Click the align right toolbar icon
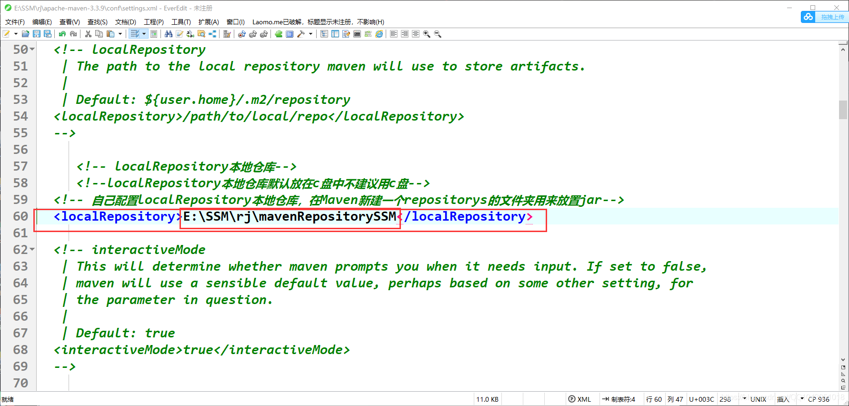The image size is (849, 406). [x=405, y=34]
